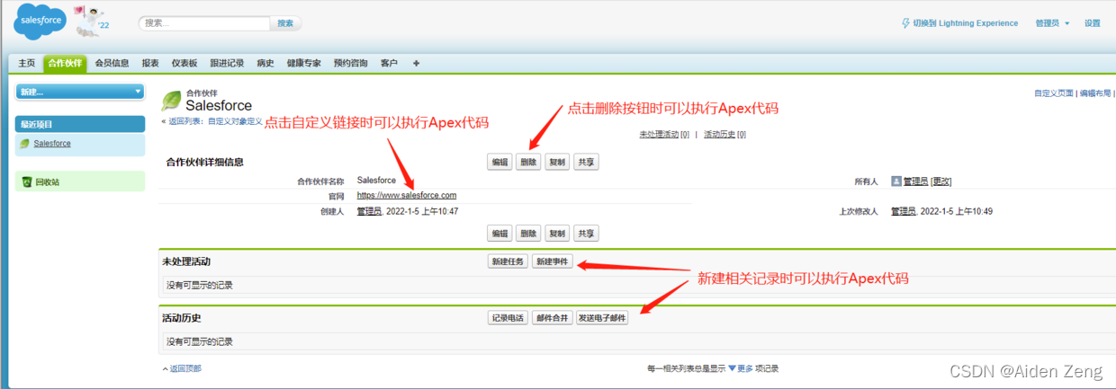Viewport: 1116px width, 389px height.
Task: Open Salesforce under recent items
Action: coord(52,144)
